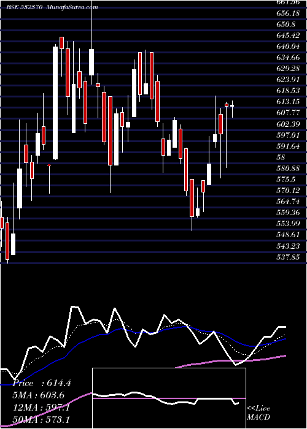Select the 559.36 price axis label
307x429 pixels.
pos(287,213)
